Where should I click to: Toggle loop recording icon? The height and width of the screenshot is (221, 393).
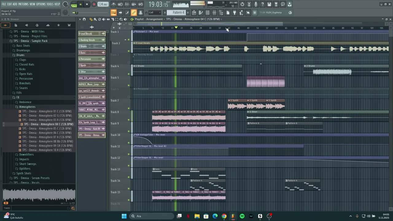point(141,4)
